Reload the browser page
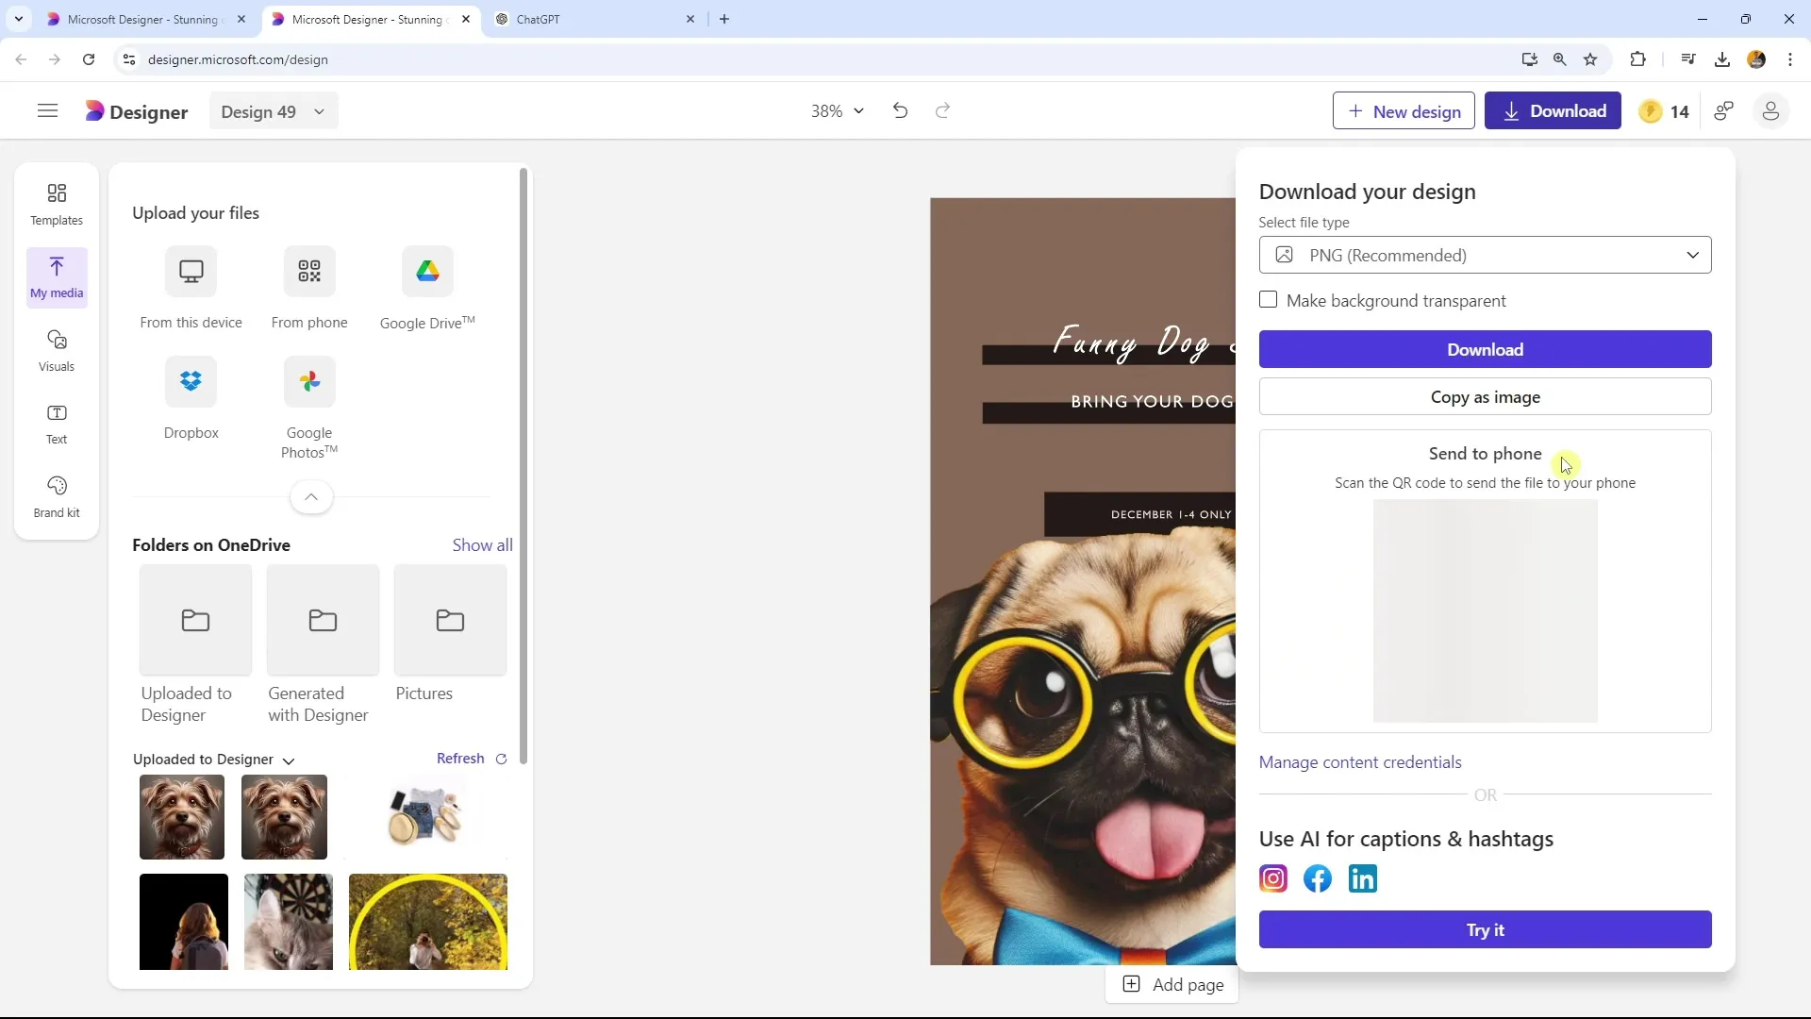Image resolution: width=1811 pixels, height=1019 pixels. (x=89, y=59)
